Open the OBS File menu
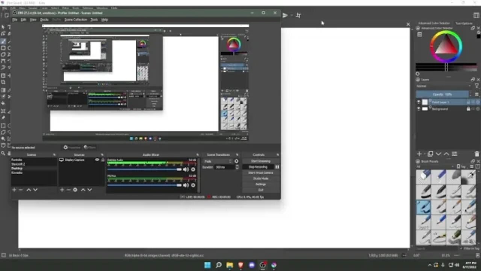 [15, 20]
